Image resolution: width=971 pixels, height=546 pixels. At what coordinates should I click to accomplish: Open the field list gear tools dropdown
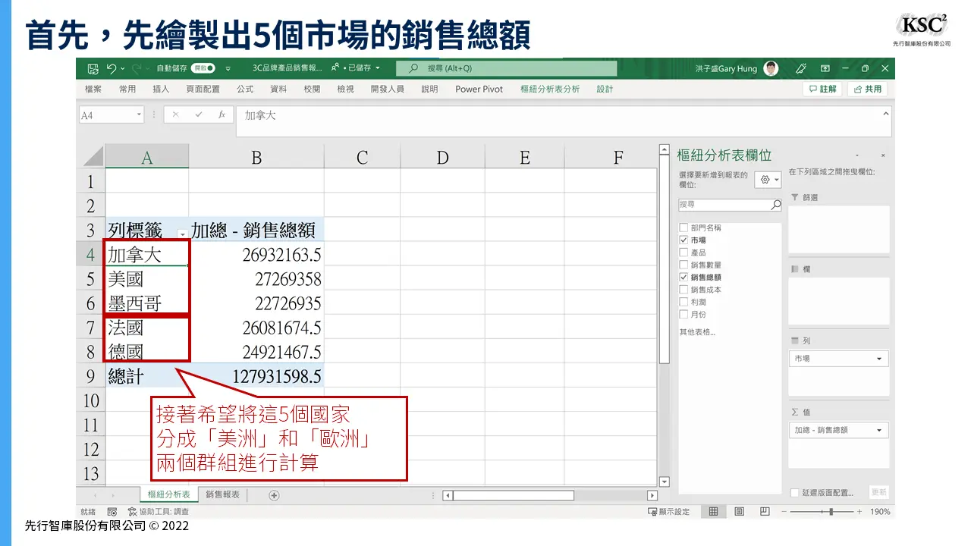pyautogui.click(x=768, y=180)
